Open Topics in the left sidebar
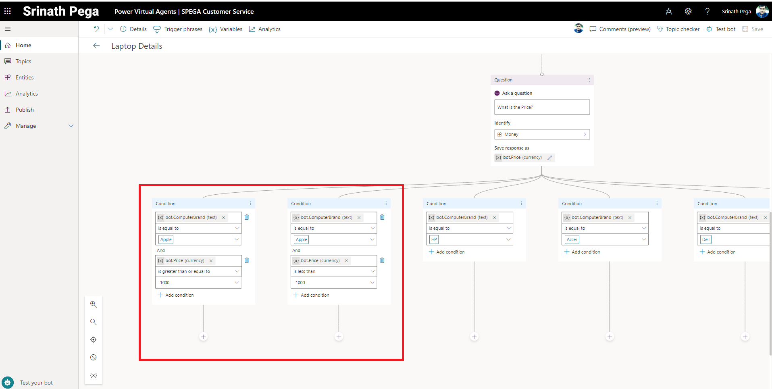The width and height of the screenshot is (772, 389). tap(23, 61)
